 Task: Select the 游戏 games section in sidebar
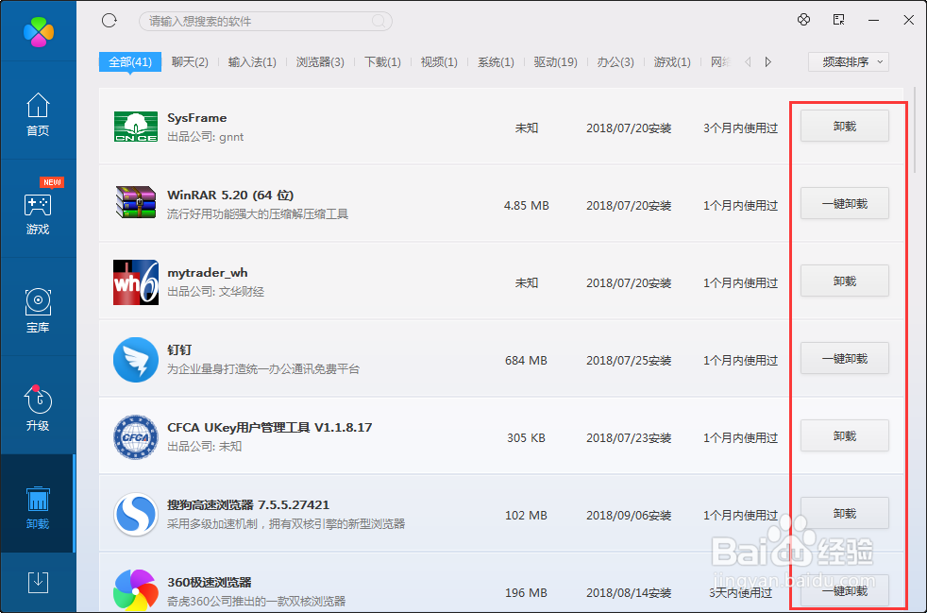pyautogui.click(x=38, y=210)
